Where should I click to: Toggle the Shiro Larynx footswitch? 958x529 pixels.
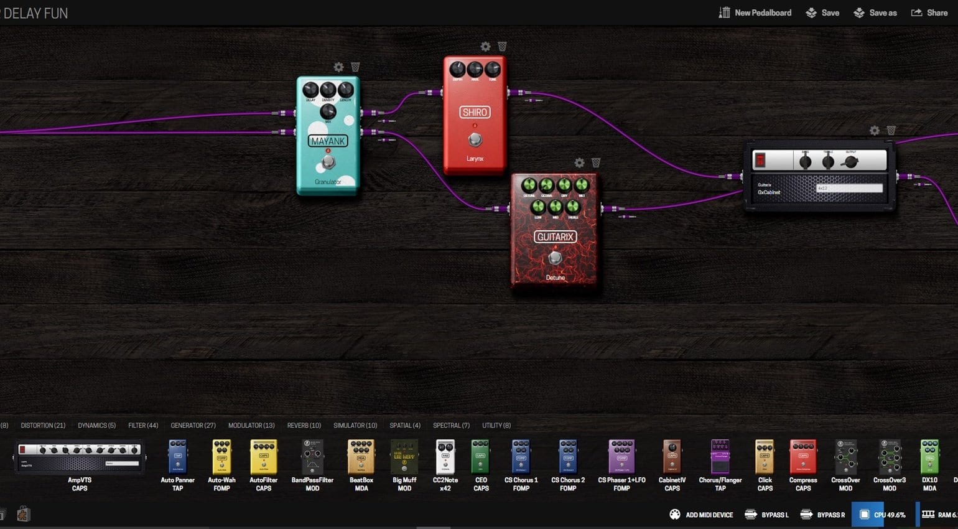coord(475,139)
